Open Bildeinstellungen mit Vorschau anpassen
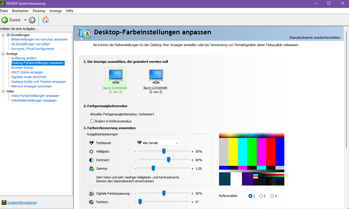The width and height of the screenshot is (349, 209). pyautogui.click(x=40, y=39)
